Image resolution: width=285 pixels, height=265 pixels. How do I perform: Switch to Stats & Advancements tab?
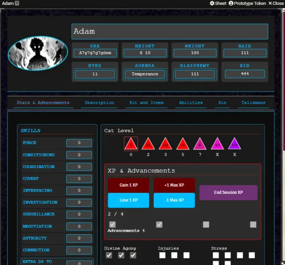[43, 103]
